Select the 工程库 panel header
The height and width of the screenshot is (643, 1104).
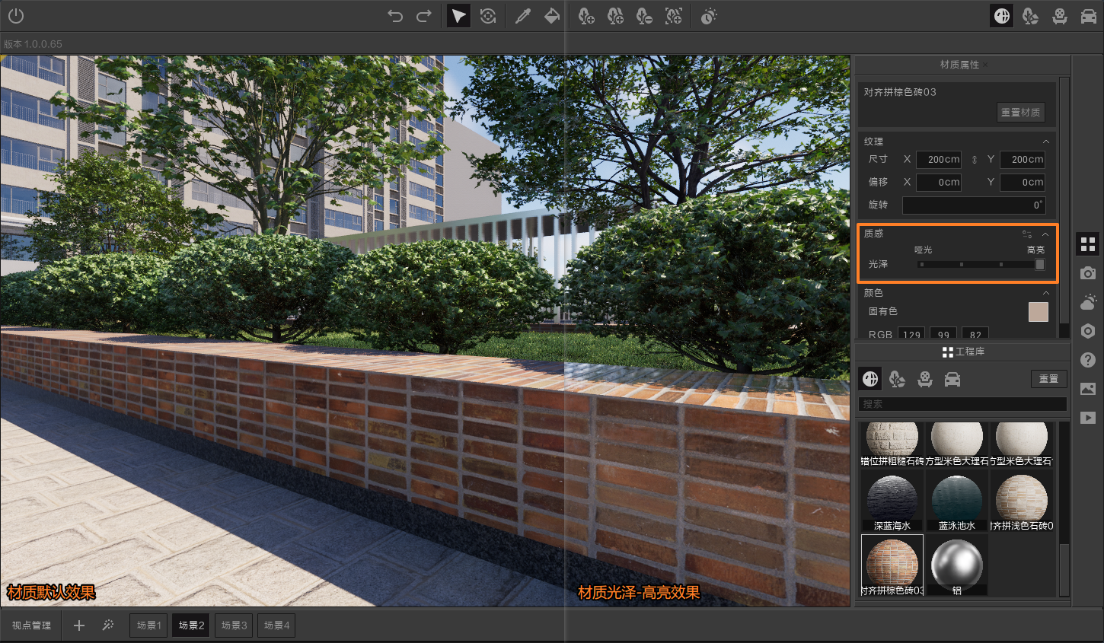coord(963,352)
